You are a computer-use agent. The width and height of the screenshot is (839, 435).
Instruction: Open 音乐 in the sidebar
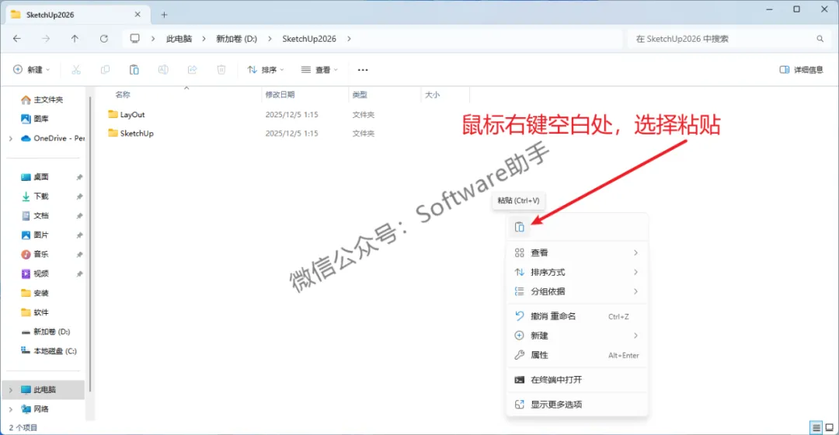tap(35, 254)
